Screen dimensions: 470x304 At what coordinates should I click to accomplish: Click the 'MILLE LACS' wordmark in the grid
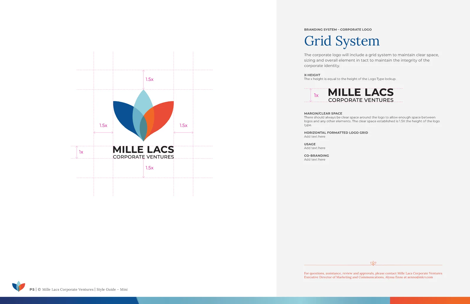(143, 150)
